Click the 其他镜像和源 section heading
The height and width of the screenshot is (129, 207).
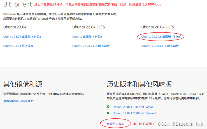(x=23, y=84)
